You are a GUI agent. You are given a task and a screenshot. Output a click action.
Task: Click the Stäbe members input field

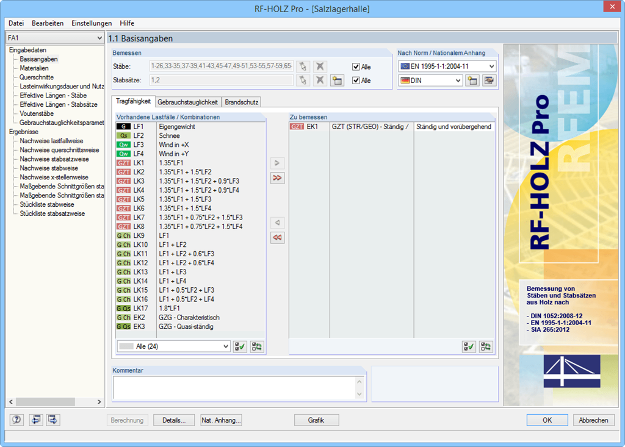click(x=221, y=66)
